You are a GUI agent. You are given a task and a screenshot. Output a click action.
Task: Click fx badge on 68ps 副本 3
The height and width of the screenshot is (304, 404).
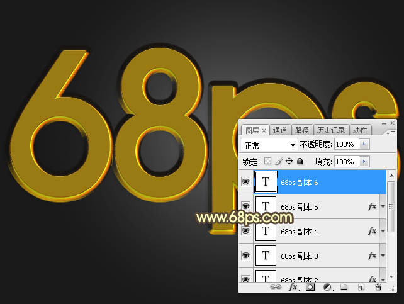373,256
